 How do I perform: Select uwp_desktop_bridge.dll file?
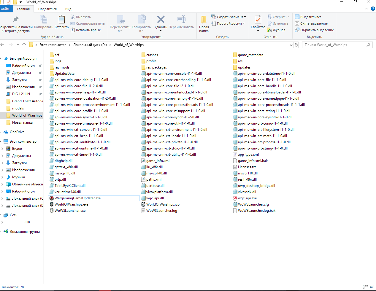click(x=254, y=186)
